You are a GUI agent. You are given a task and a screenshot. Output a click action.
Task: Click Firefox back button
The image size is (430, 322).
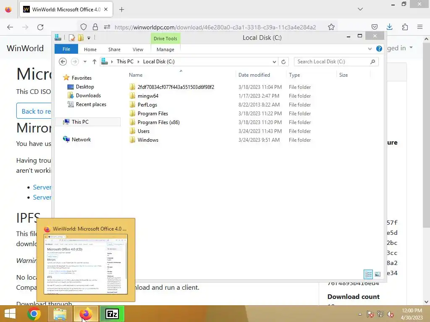(x=10, y=27)
